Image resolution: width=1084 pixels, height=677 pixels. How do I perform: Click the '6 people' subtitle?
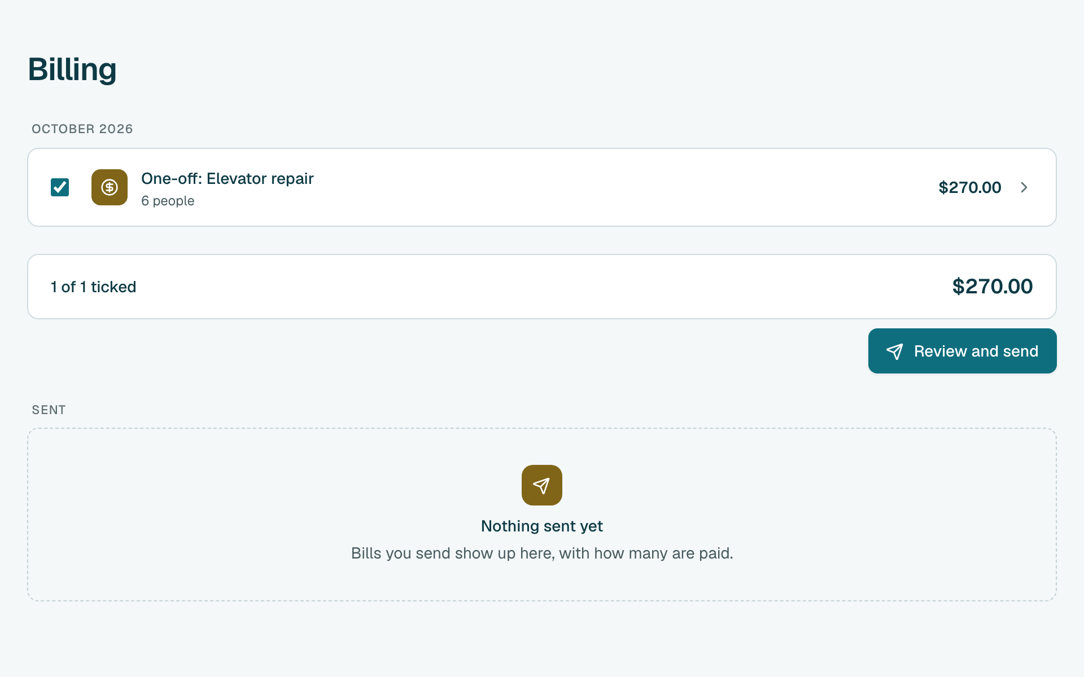pos(168,201)
